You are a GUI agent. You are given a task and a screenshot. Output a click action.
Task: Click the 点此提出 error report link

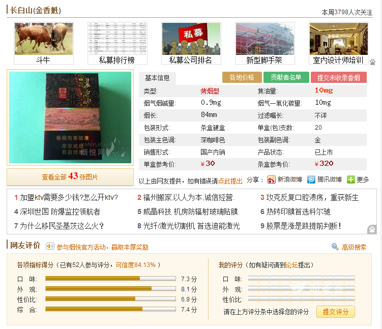230,181
